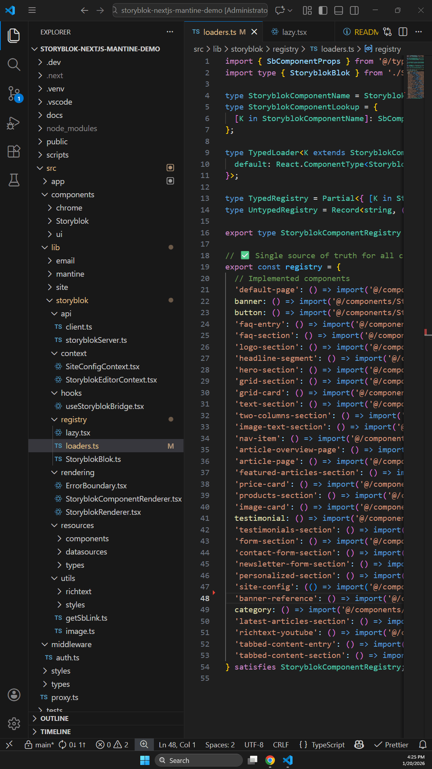432x769 pixels.
Task: Click the Windows taskbar Search box
Action: pyautogui.click(x=199, y=760)
